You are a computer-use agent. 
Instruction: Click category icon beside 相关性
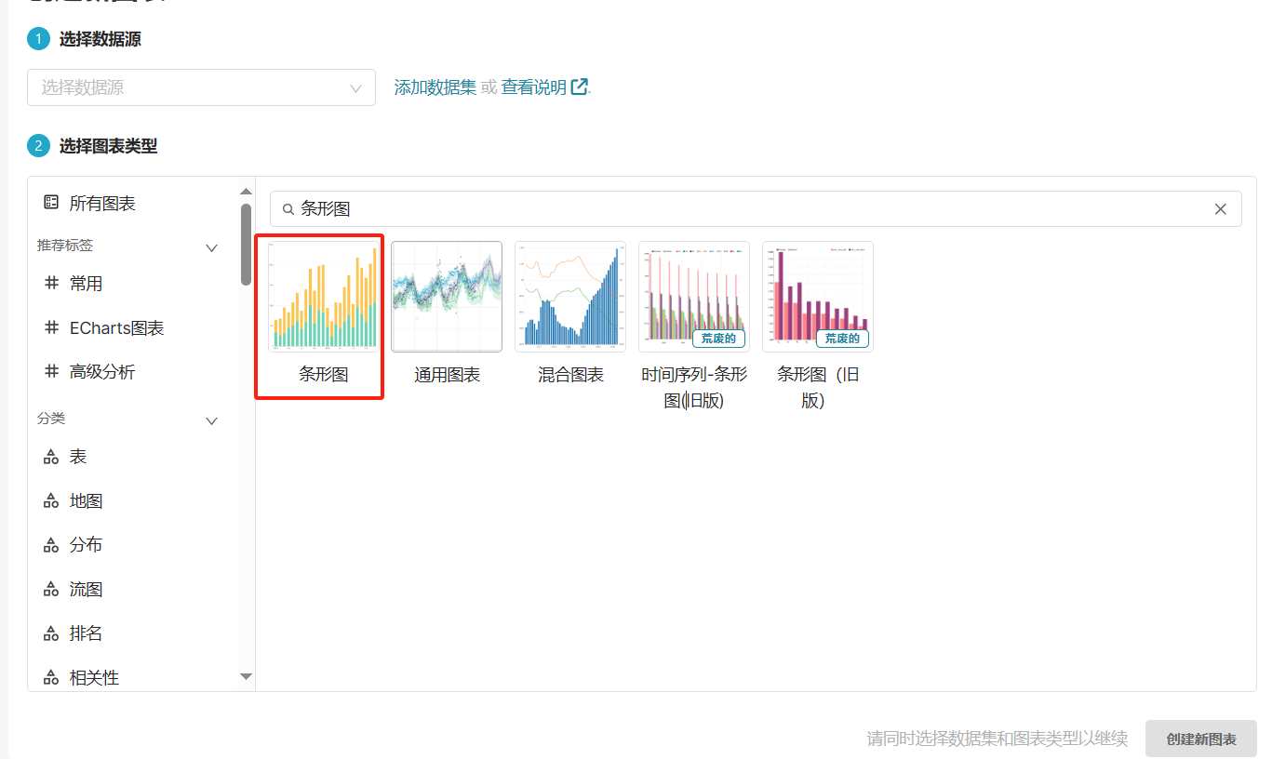[x=51, y=678]
